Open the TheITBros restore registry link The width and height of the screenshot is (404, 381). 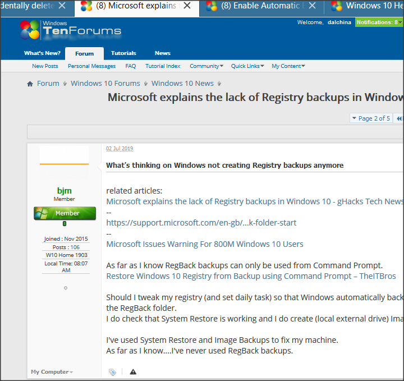point(251,276)
